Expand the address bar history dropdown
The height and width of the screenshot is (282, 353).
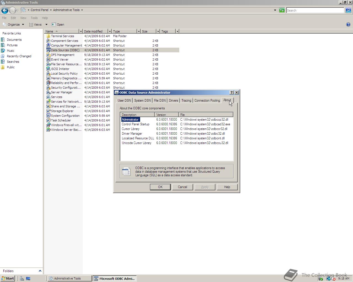click(275, 10)
